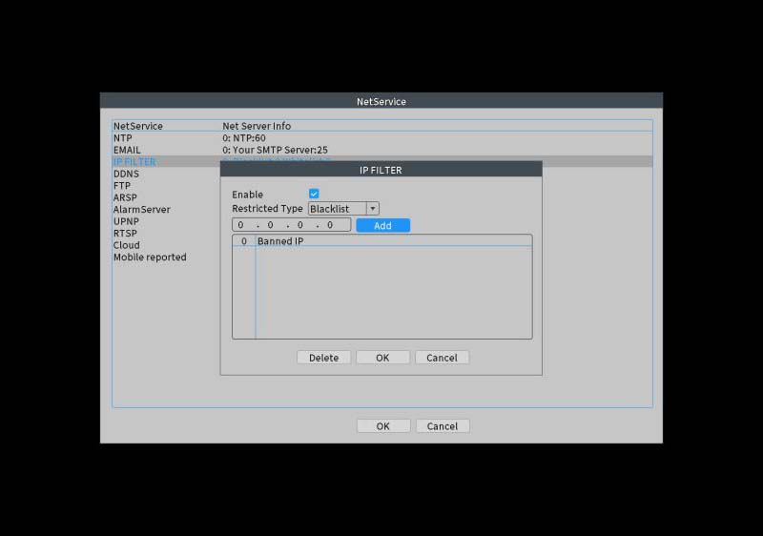Select AlarmServer in the list
763x536 pixels.
pyautogui.click(x=141, y=210)
